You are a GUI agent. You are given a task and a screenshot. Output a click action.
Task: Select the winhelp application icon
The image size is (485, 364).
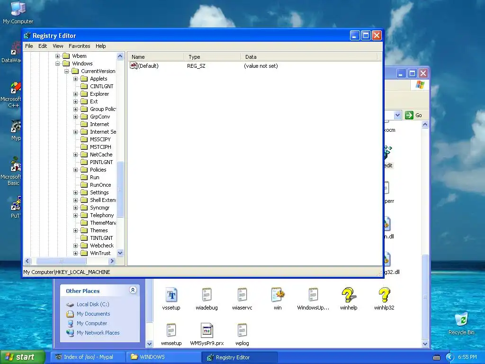point(349,295)
